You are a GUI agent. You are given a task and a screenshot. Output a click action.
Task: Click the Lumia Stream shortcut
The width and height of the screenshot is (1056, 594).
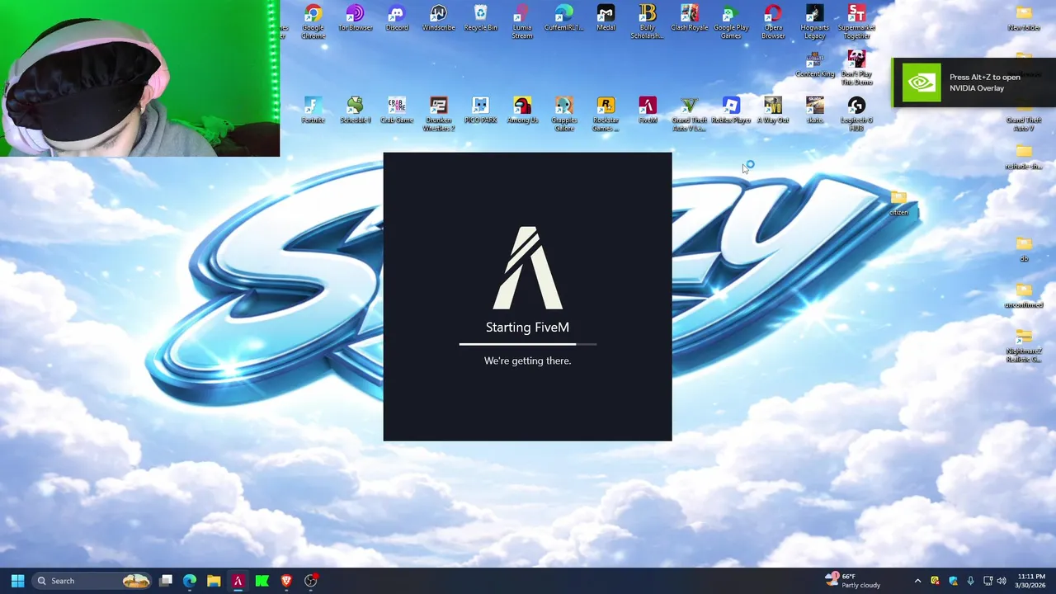pyautogui.click(x=522, y=21)
